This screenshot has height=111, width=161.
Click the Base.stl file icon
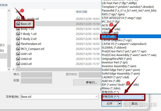[18, 24]
